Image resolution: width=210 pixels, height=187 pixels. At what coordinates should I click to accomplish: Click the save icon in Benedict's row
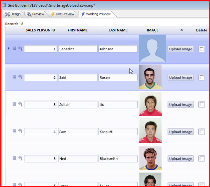(14, 48)
